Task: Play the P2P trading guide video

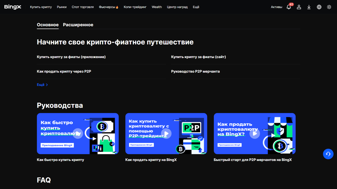Action: coord(166,133)
